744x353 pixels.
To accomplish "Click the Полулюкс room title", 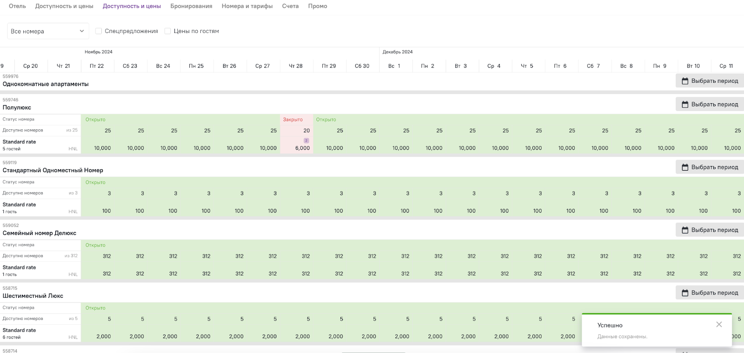I will pyautogui.click(x=17, y=107).
